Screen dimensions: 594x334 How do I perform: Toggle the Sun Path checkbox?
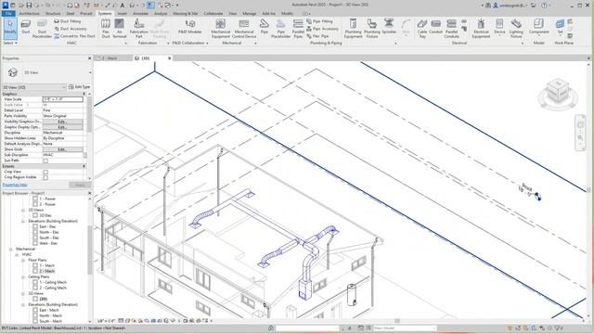click(45, 161)
